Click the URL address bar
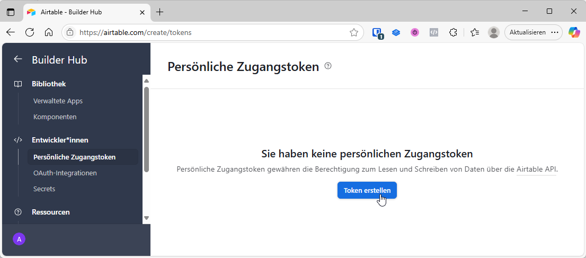Viewport: 586px width, 258px height. pyautogui.click(x=212, y=32)
